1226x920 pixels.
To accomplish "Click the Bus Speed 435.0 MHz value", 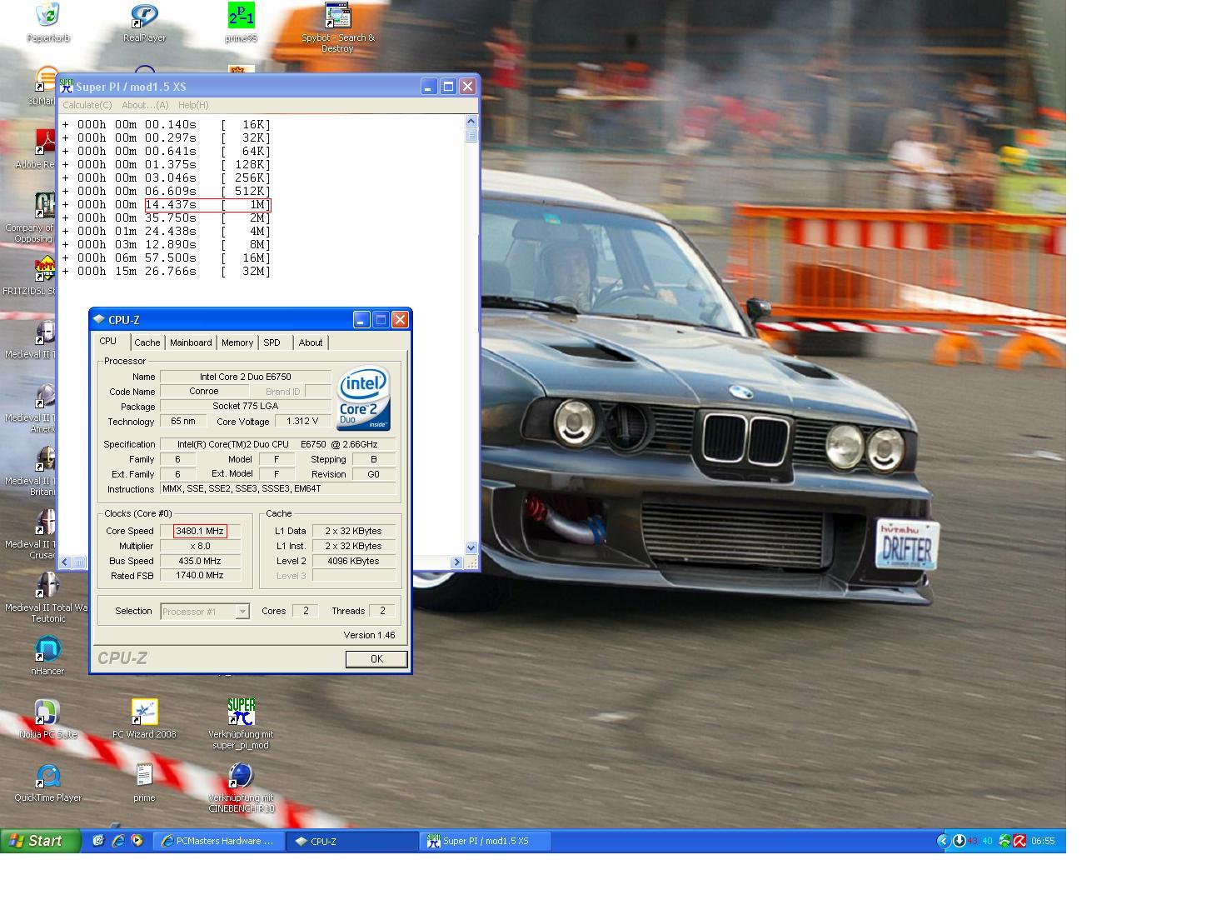I will click(x=200, y=561).
